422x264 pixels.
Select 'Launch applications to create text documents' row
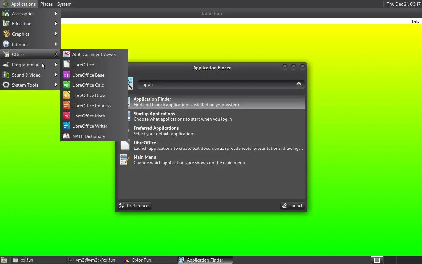click(212, 145)
